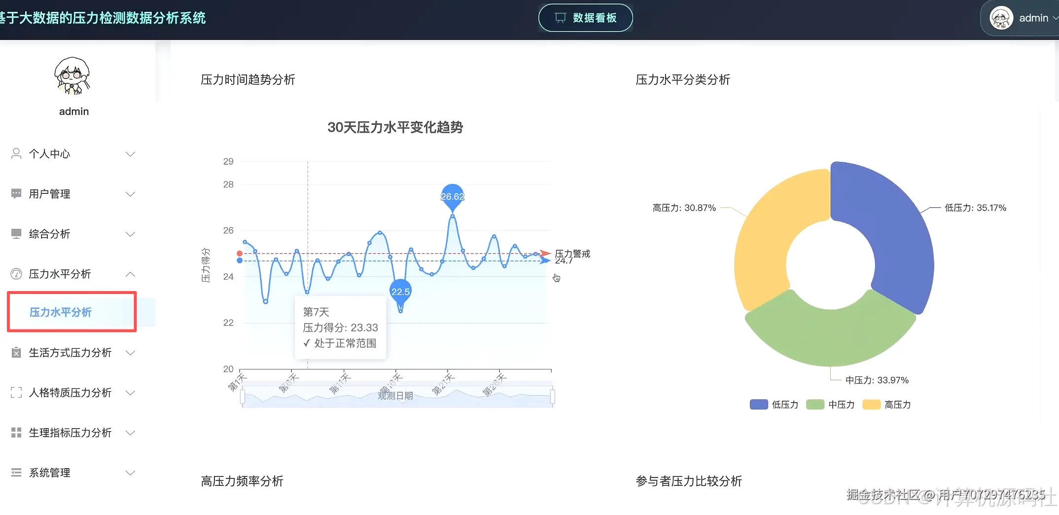Select the 综合分析 sidebar icon

pos(15,233)
